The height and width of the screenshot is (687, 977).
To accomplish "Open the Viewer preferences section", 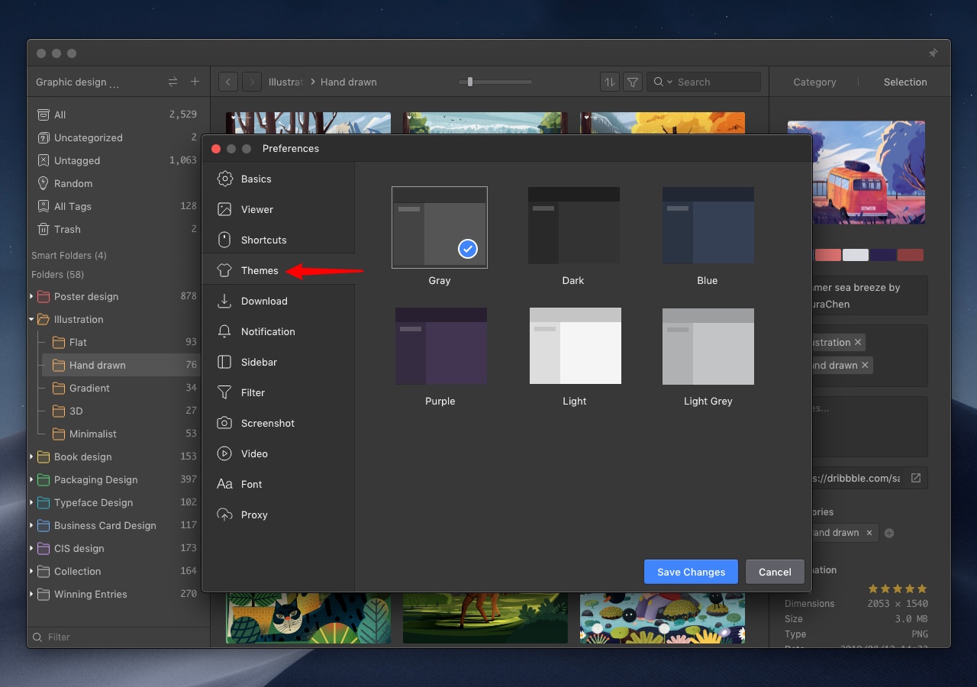I will [x=279, y=209].
